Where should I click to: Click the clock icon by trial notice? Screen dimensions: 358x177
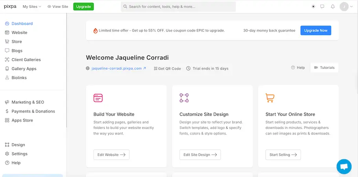[x=188, y=68]
